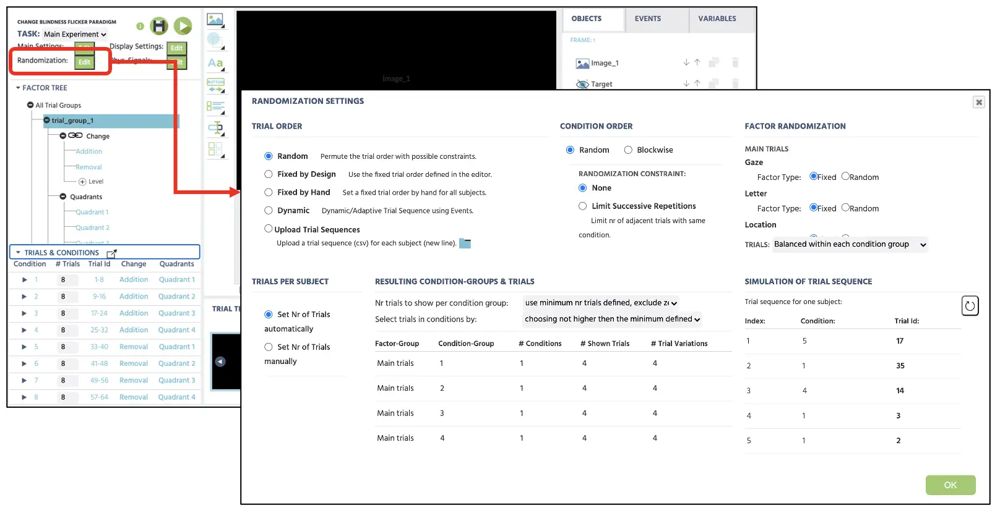Click the small green info icon
Viewport: 1000px width, 513px height.
tap(140, 26)
